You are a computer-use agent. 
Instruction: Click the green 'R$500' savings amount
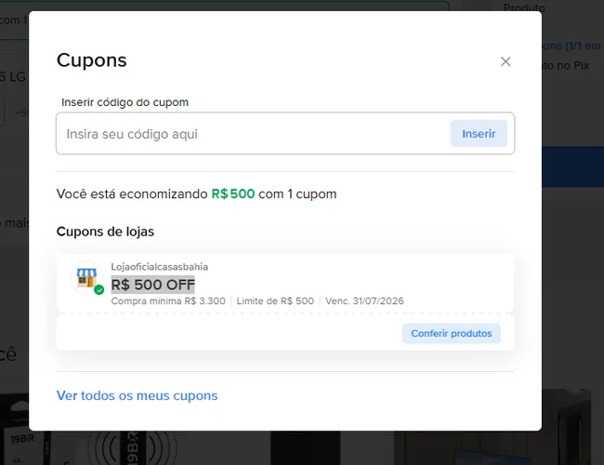click(233, 193)
